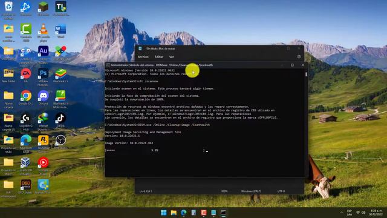Minimize the Command Prompt window

click(282, 65)
